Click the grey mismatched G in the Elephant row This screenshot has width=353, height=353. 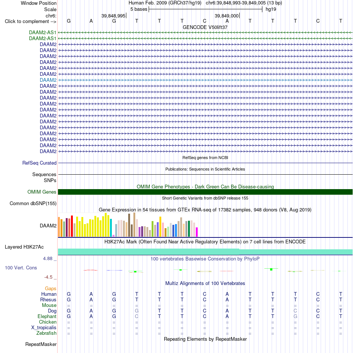coord(295,316)
